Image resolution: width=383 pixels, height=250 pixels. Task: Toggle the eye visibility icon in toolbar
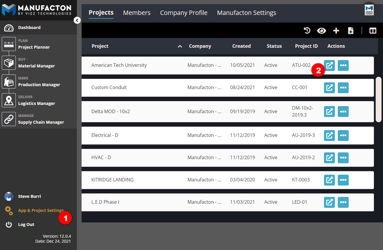point(321,31)
